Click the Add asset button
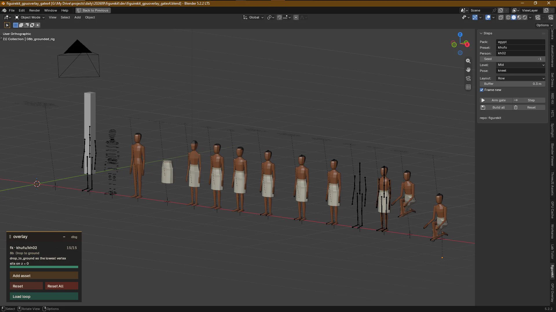Image resolution: width=556 pixels, height=312 pixels. tap(44, 276)
